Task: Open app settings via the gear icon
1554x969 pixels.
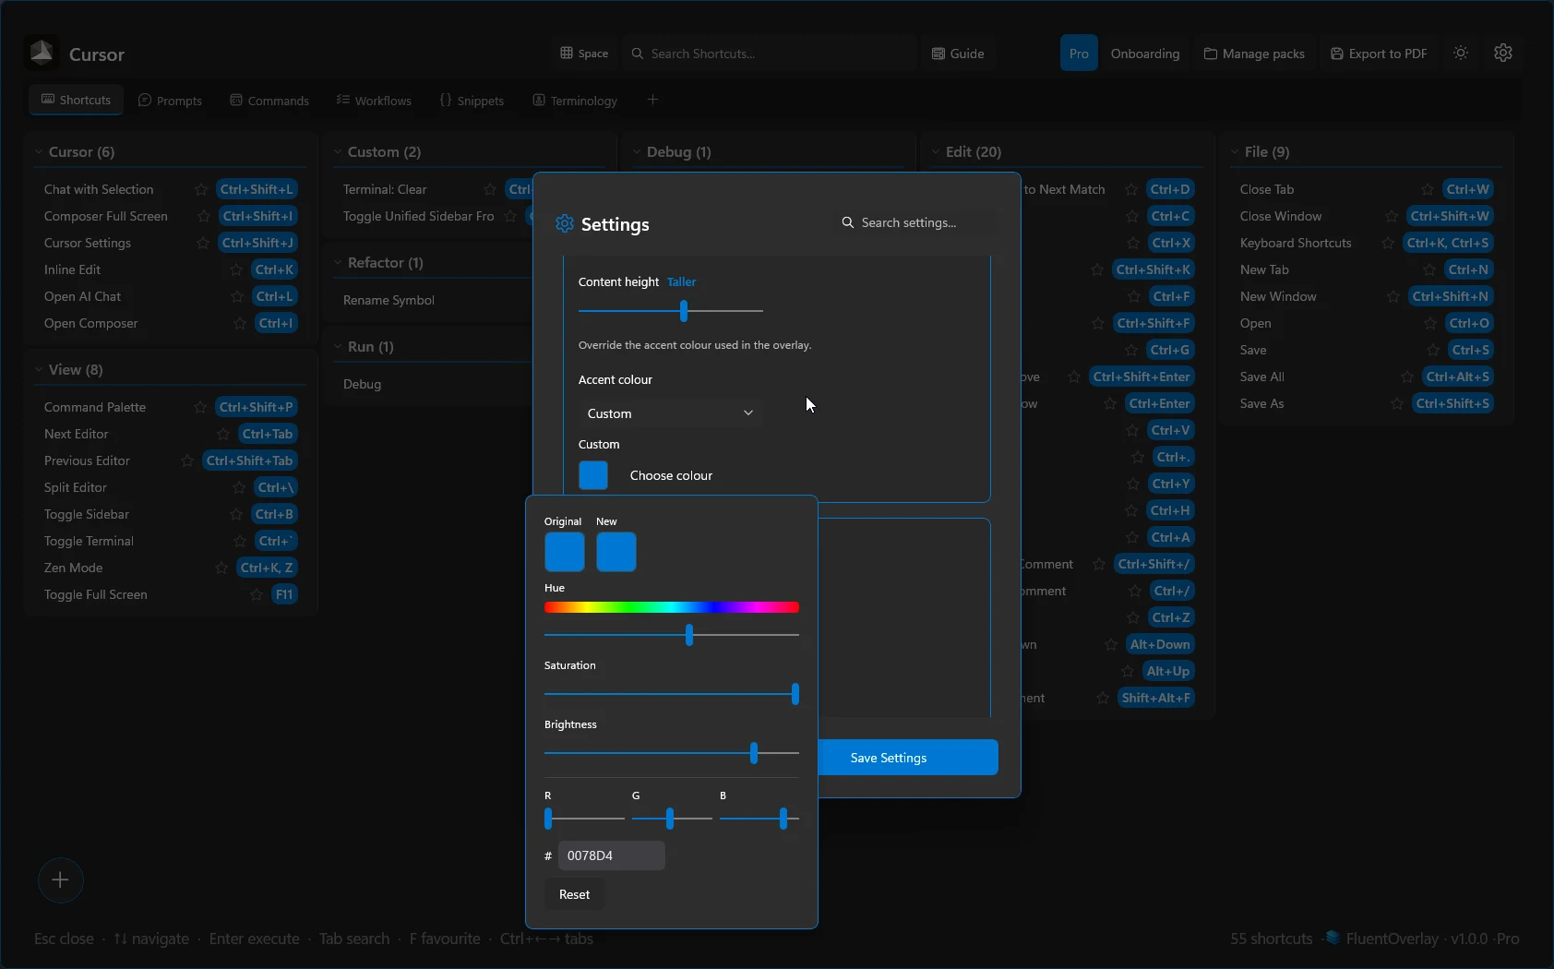Action: coord(1504,53)
